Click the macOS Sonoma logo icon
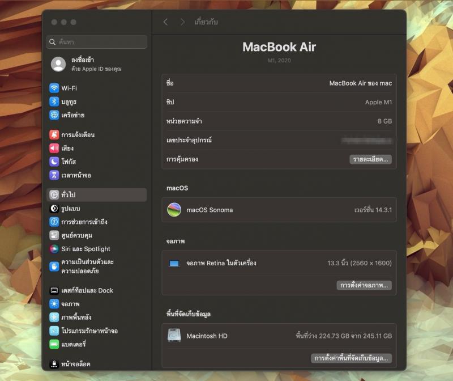 pos(174,210)
